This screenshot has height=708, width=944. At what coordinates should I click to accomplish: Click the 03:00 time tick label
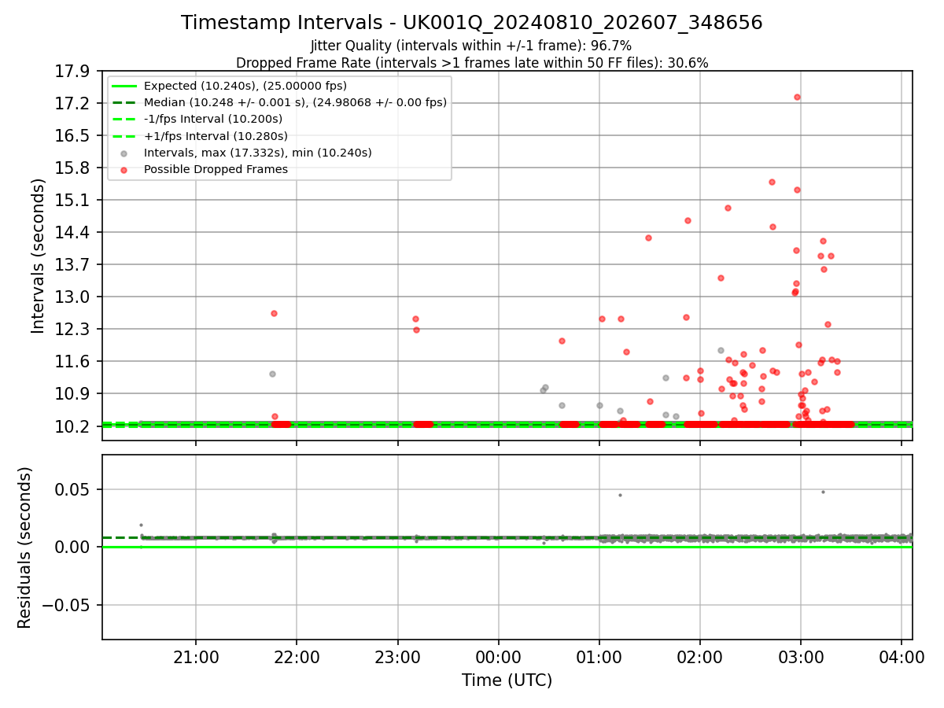click(800, 658)
